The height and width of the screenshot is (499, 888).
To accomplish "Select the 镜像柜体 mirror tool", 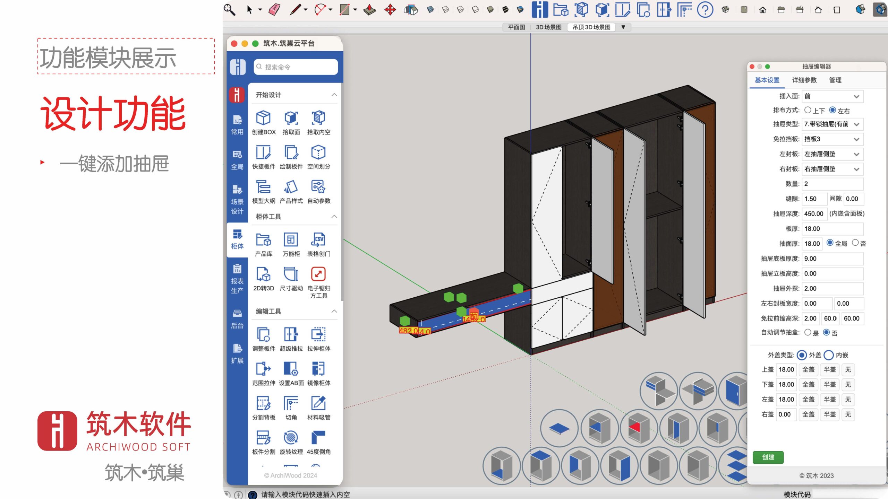I will pyautogui.click(x=318, y=369).
